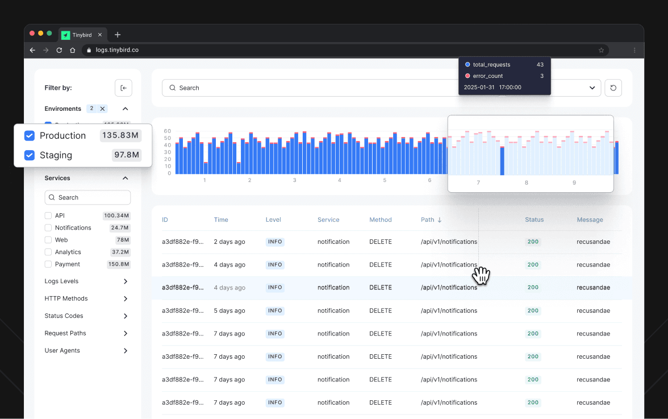The width and height of the screenshot is (668, 419).
Task: Clear Environments filter with the X icon
Action: (x=102, y=109)
